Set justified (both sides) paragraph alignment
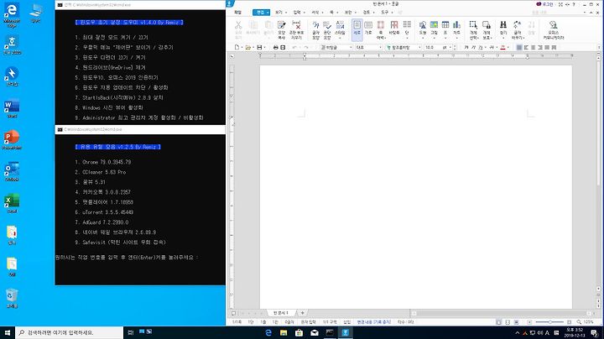This screenshot has width=604, height=339. [x=519, y=47]
